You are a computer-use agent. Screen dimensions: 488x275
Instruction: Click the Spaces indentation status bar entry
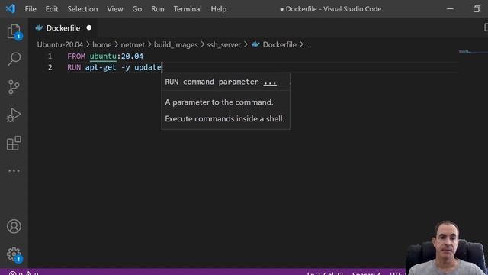366,273
